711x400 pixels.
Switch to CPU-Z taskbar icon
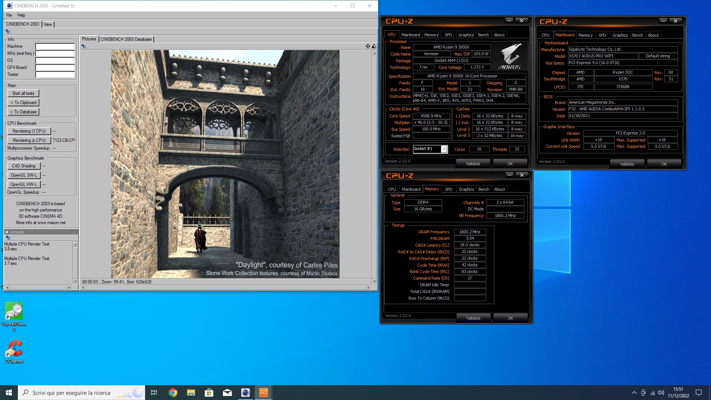[264, 393]
